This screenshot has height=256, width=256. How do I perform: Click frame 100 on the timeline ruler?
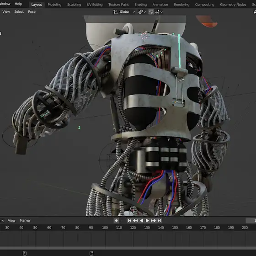(105, 228)
